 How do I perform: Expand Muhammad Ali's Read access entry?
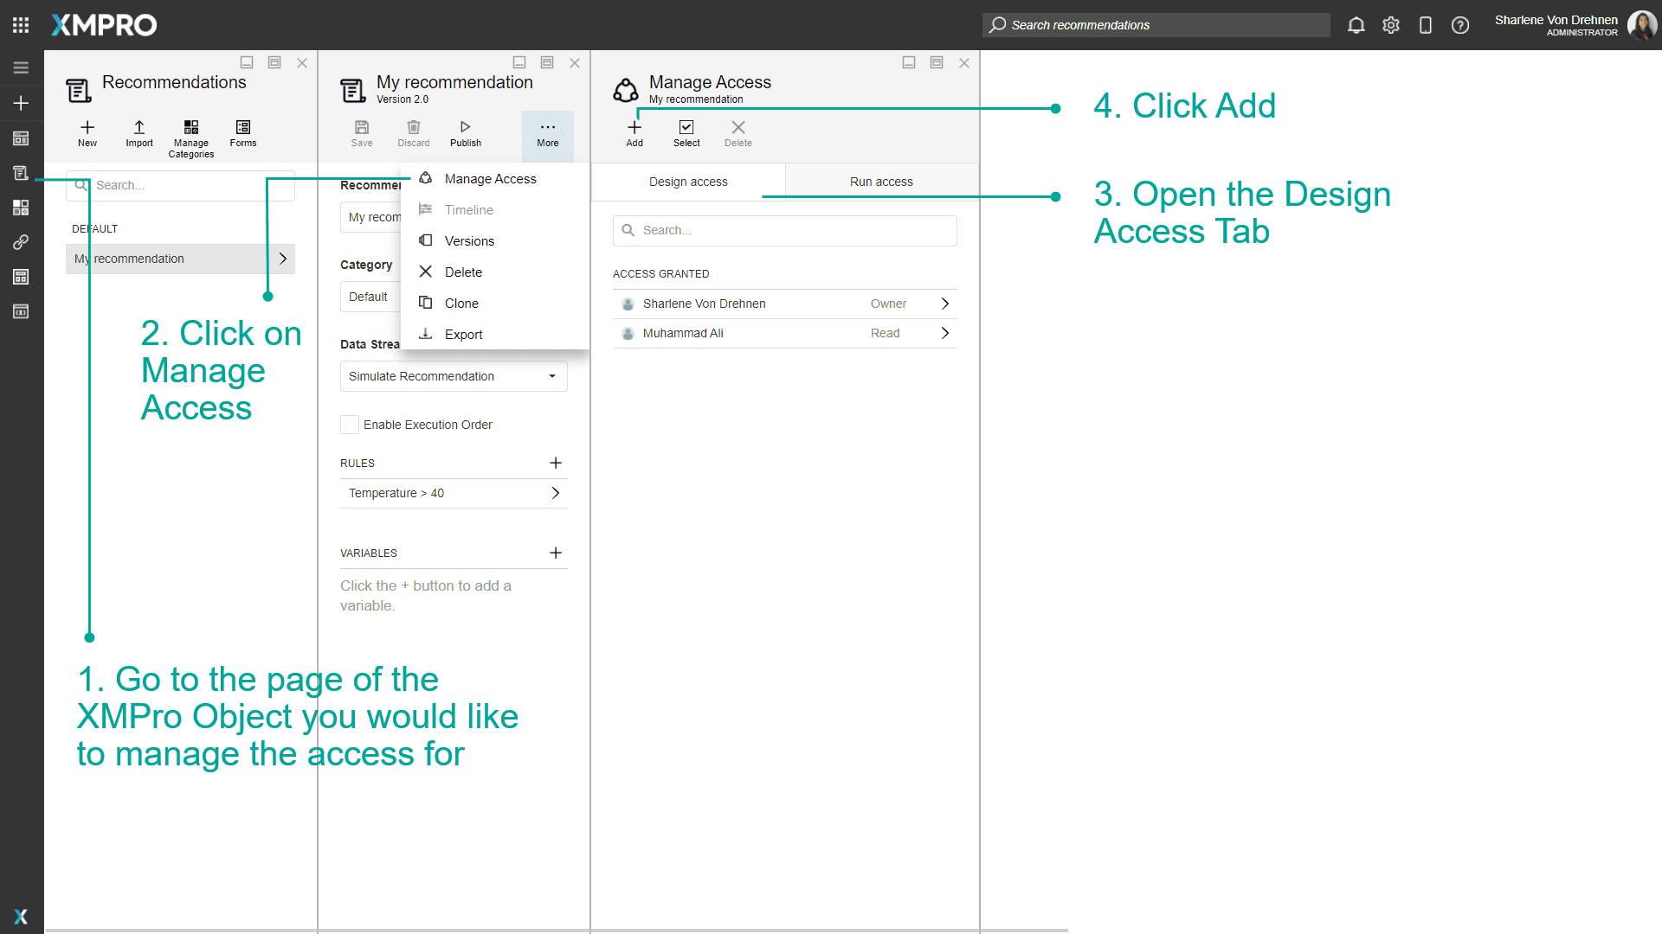944,333
